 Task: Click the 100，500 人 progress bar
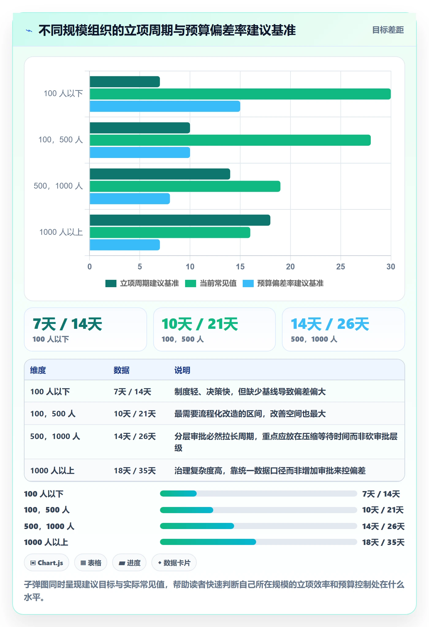tap(259, 510)
